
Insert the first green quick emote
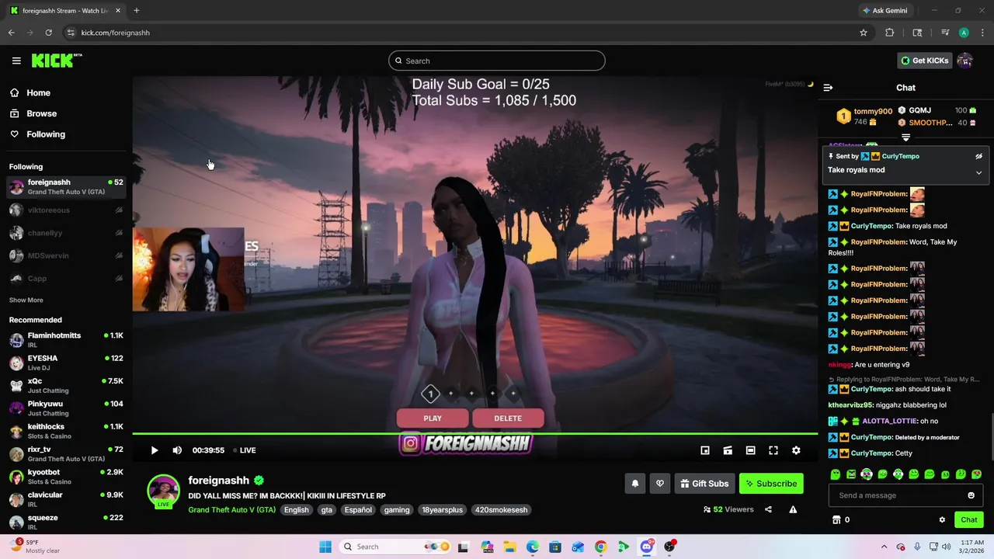[836, 474]
